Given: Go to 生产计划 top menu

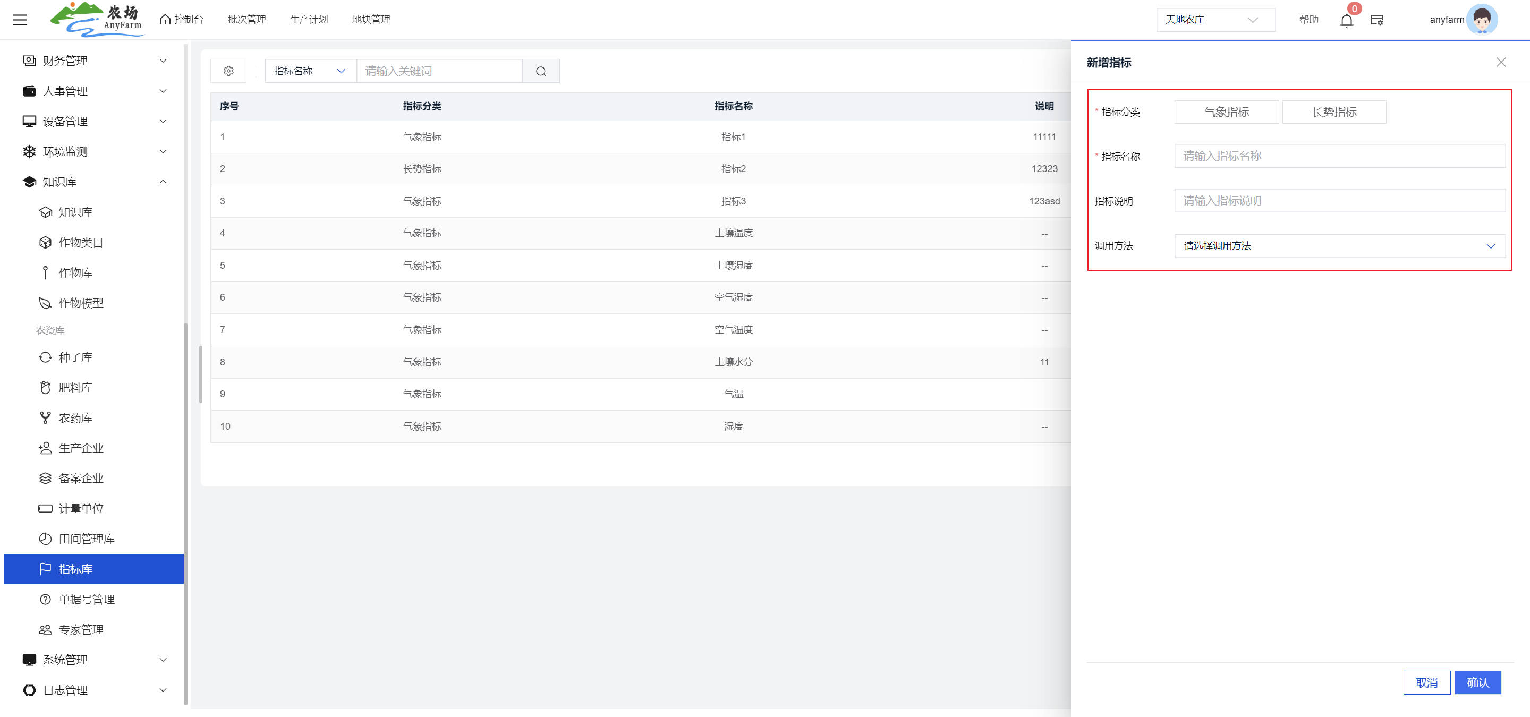Looking at the screenshot, I should coord(308,20).
